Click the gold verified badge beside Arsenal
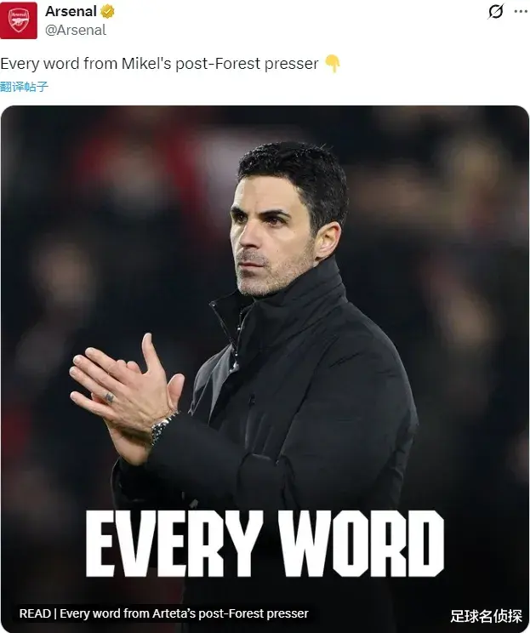 107,12
